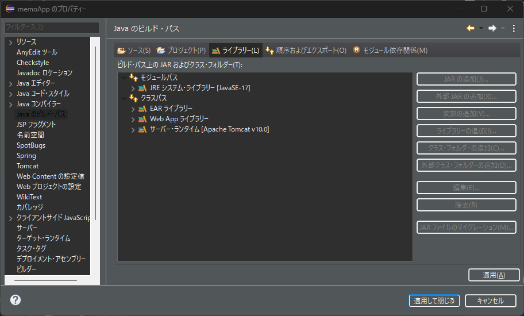Click the JRE システム・ライブラリー library icon
The height and width of the screenshot is (316, 524).
coord(142,88)
